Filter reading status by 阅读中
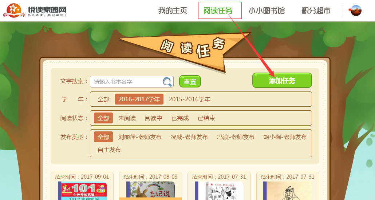Viewport: 375px width, 200px height. coord(153,118)
